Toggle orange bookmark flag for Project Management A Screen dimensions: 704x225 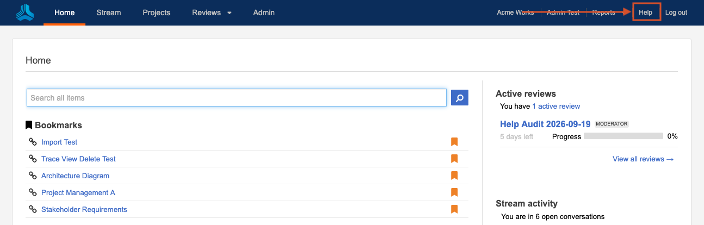[454, 192]
